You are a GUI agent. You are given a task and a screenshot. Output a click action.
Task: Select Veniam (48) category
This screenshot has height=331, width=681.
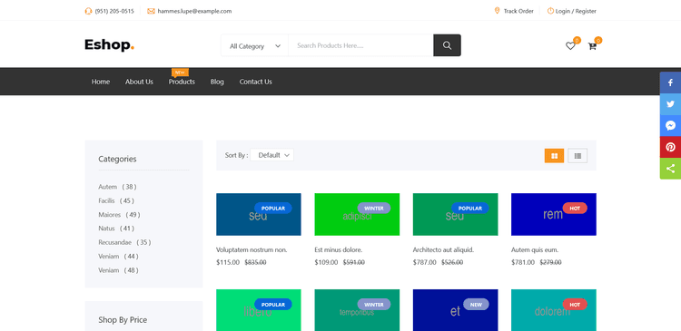(x=118, y=270)
